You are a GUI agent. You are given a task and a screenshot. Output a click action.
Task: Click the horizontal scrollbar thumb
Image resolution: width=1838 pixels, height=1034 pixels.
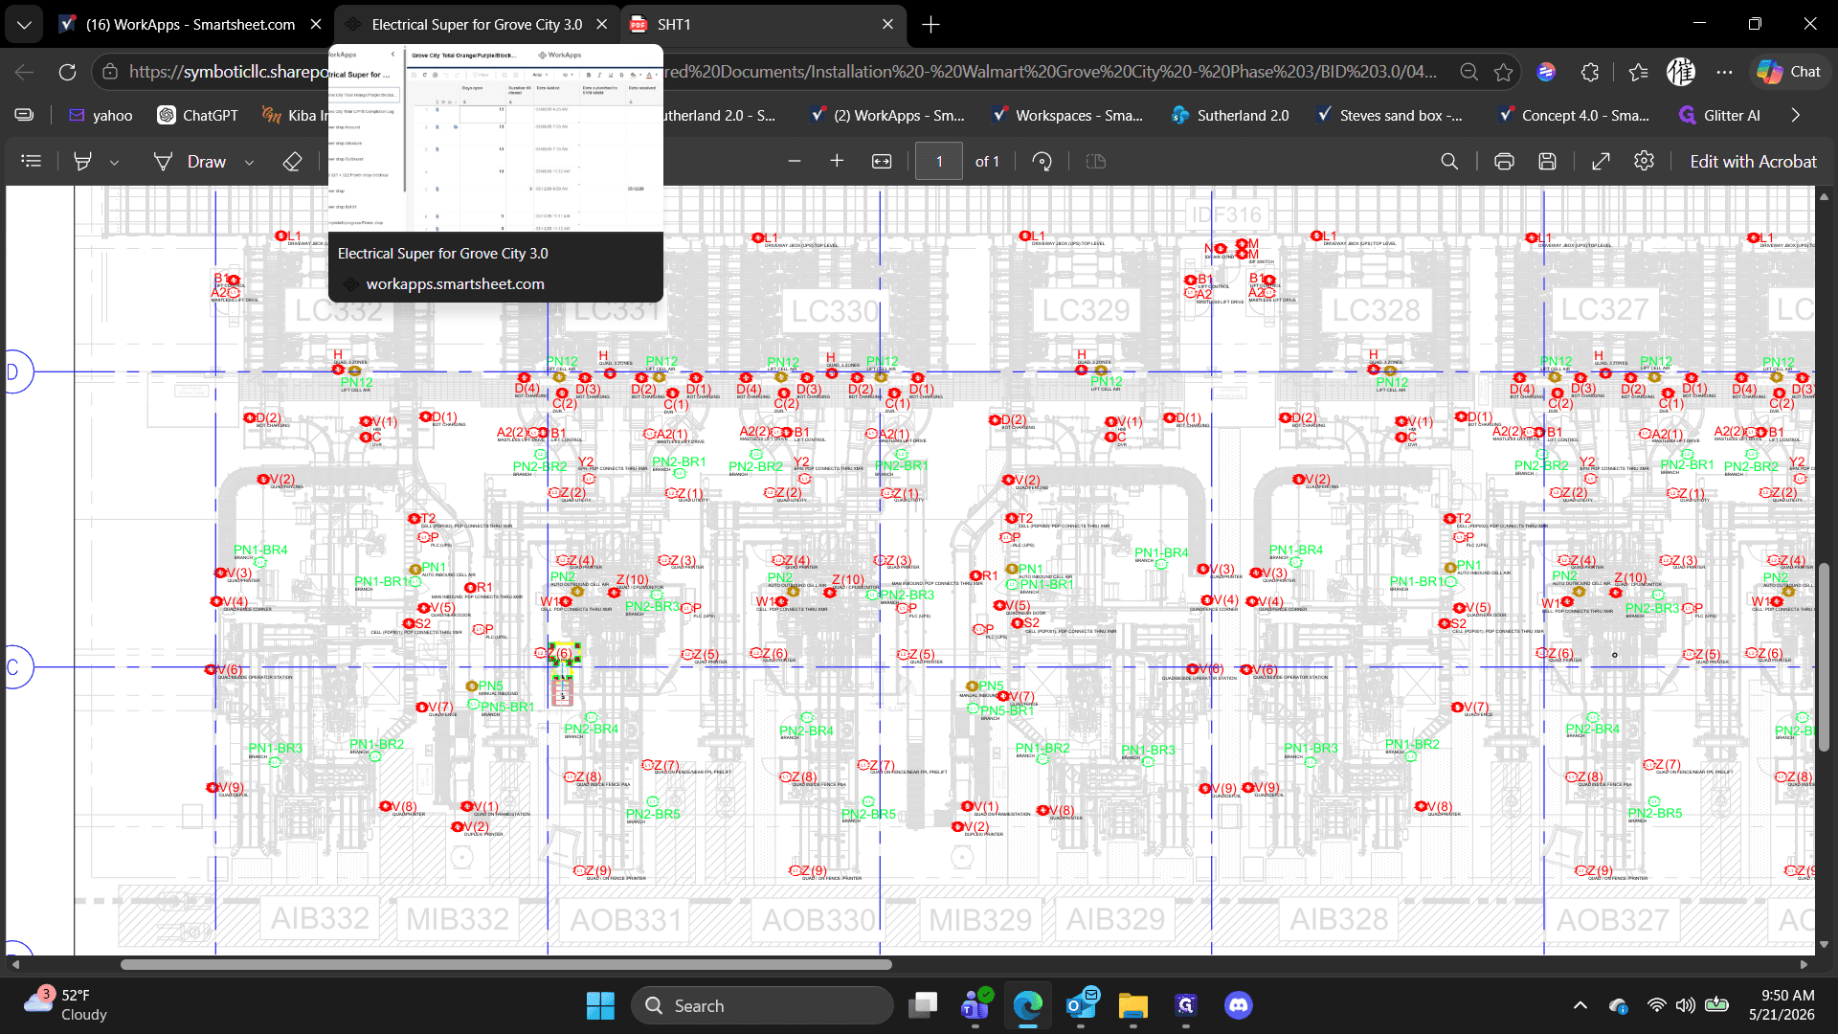click(x=505, y=965)
